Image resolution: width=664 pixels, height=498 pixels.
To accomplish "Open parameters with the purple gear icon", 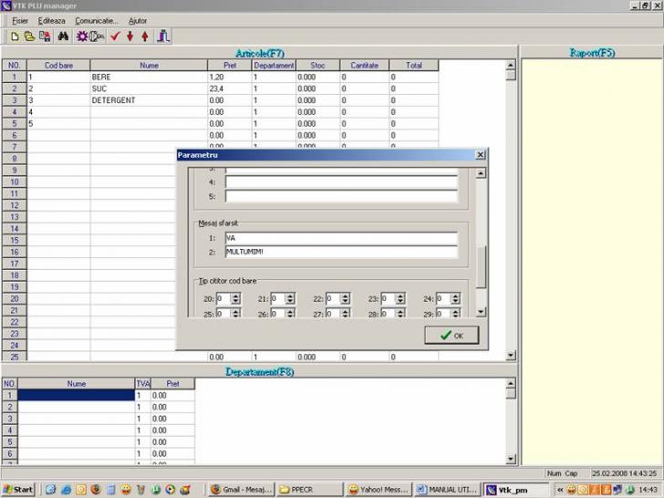I will [x=82, y=36].
